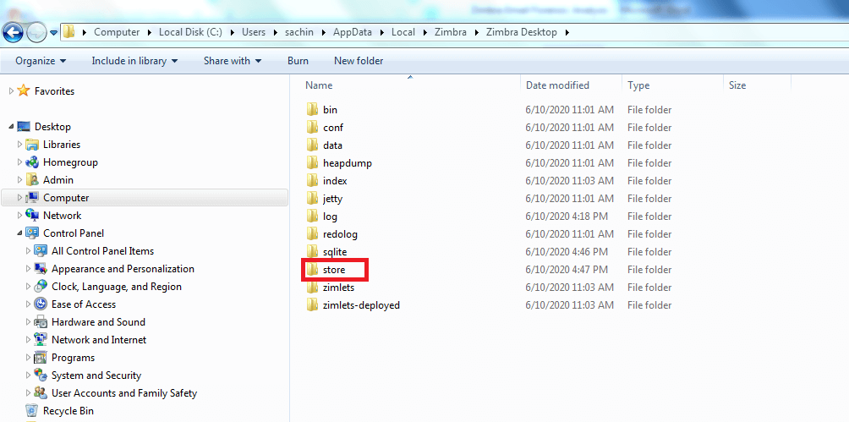The image size is (849, 422).
Task: Click the New folder toolbar button
Action: [359, 61]
